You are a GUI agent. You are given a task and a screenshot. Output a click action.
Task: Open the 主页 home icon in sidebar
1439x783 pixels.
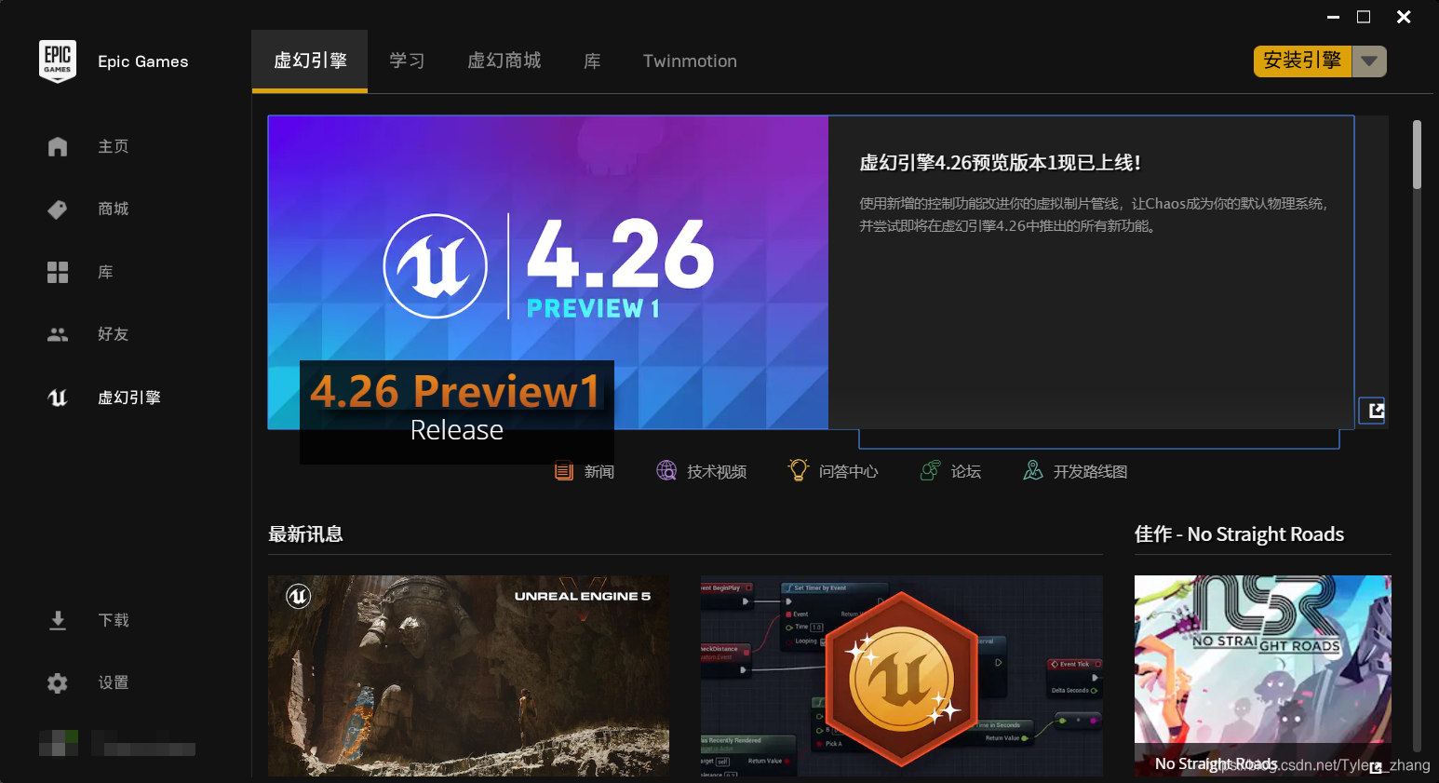58,146
